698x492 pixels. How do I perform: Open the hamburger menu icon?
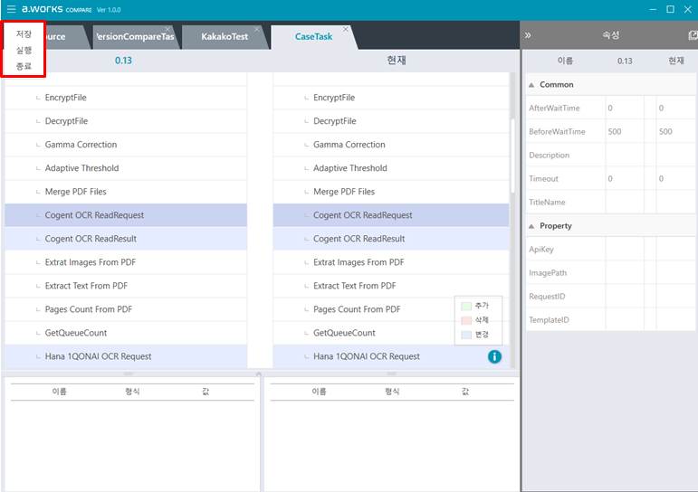point(11,9)
